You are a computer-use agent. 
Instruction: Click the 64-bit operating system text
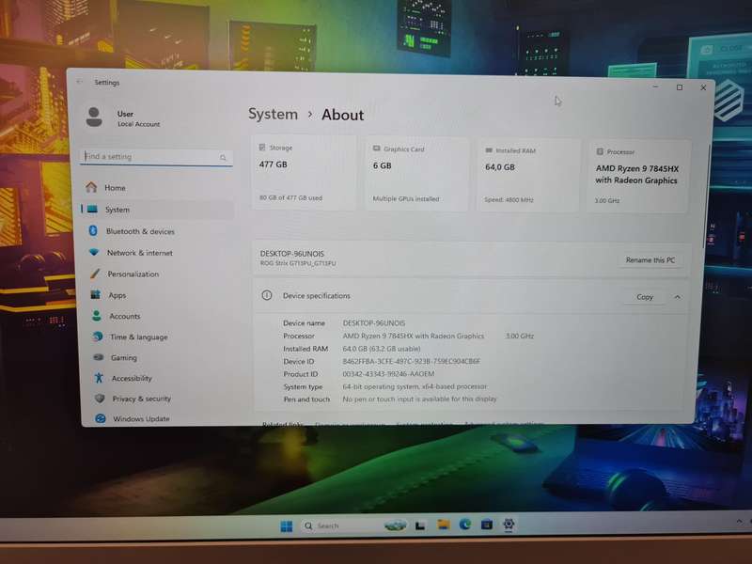tap(415, 386)
